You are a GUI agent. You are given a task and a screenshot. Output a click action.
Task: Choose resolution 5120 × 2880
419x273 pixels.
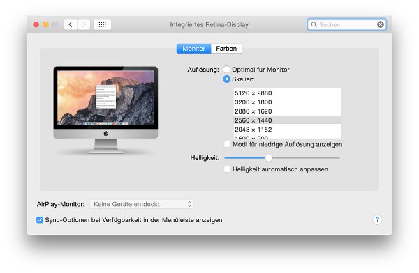[287, 93]
